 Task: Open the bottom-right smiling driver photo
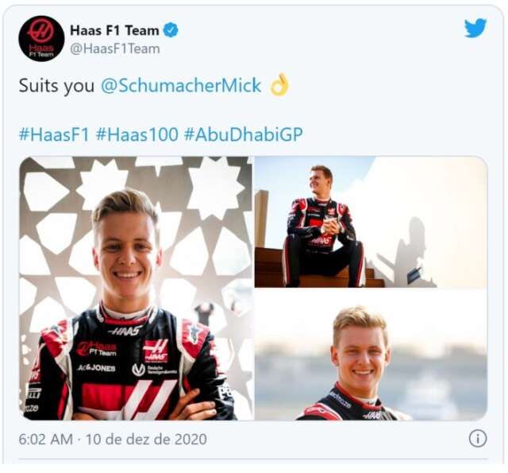(x=371, y=355)
